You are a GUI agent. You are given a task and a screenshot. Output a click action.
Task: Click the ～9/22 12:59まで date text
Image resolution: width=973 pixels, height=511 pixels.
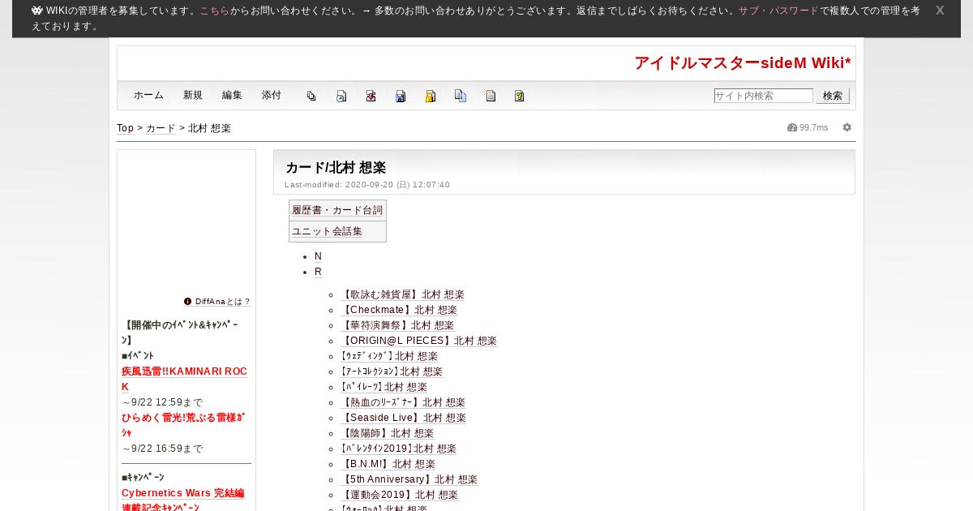click(162, 402)
